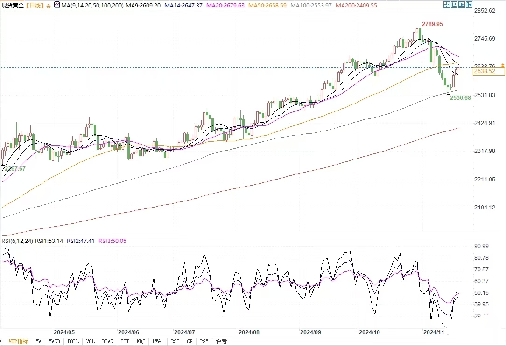The width and height of the screenshot is (506, 346).
Task: Click the MA(9,14,20,50,100,200) parameter label
Action: coord(92,6)
